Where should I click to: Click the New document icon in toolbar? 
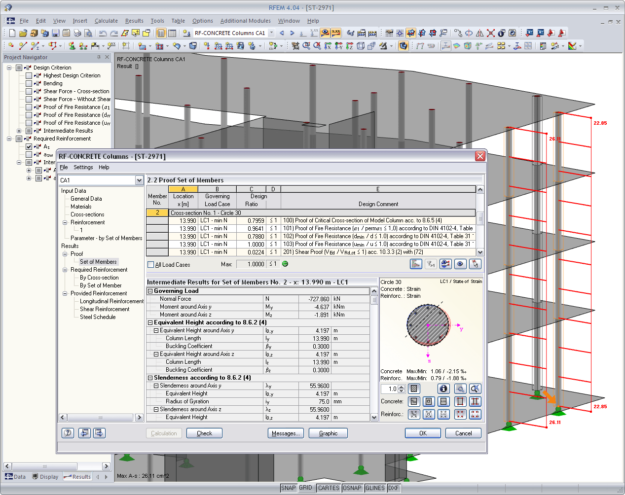(x=12, y=33)
